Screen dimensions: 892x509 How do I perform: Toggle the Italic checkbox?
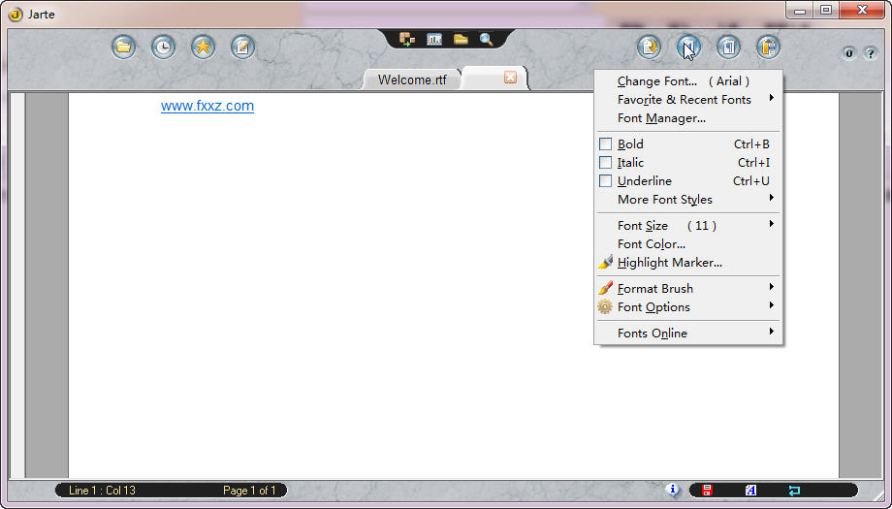[x=605, y=163]
